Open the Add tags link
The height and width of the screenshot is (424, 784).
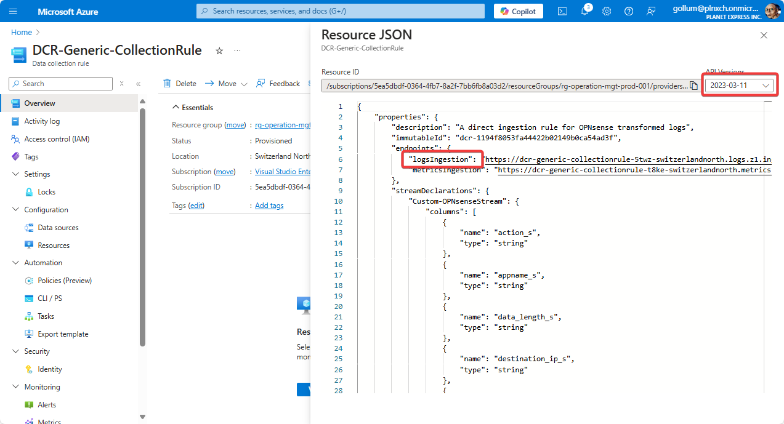pos(269,205)
